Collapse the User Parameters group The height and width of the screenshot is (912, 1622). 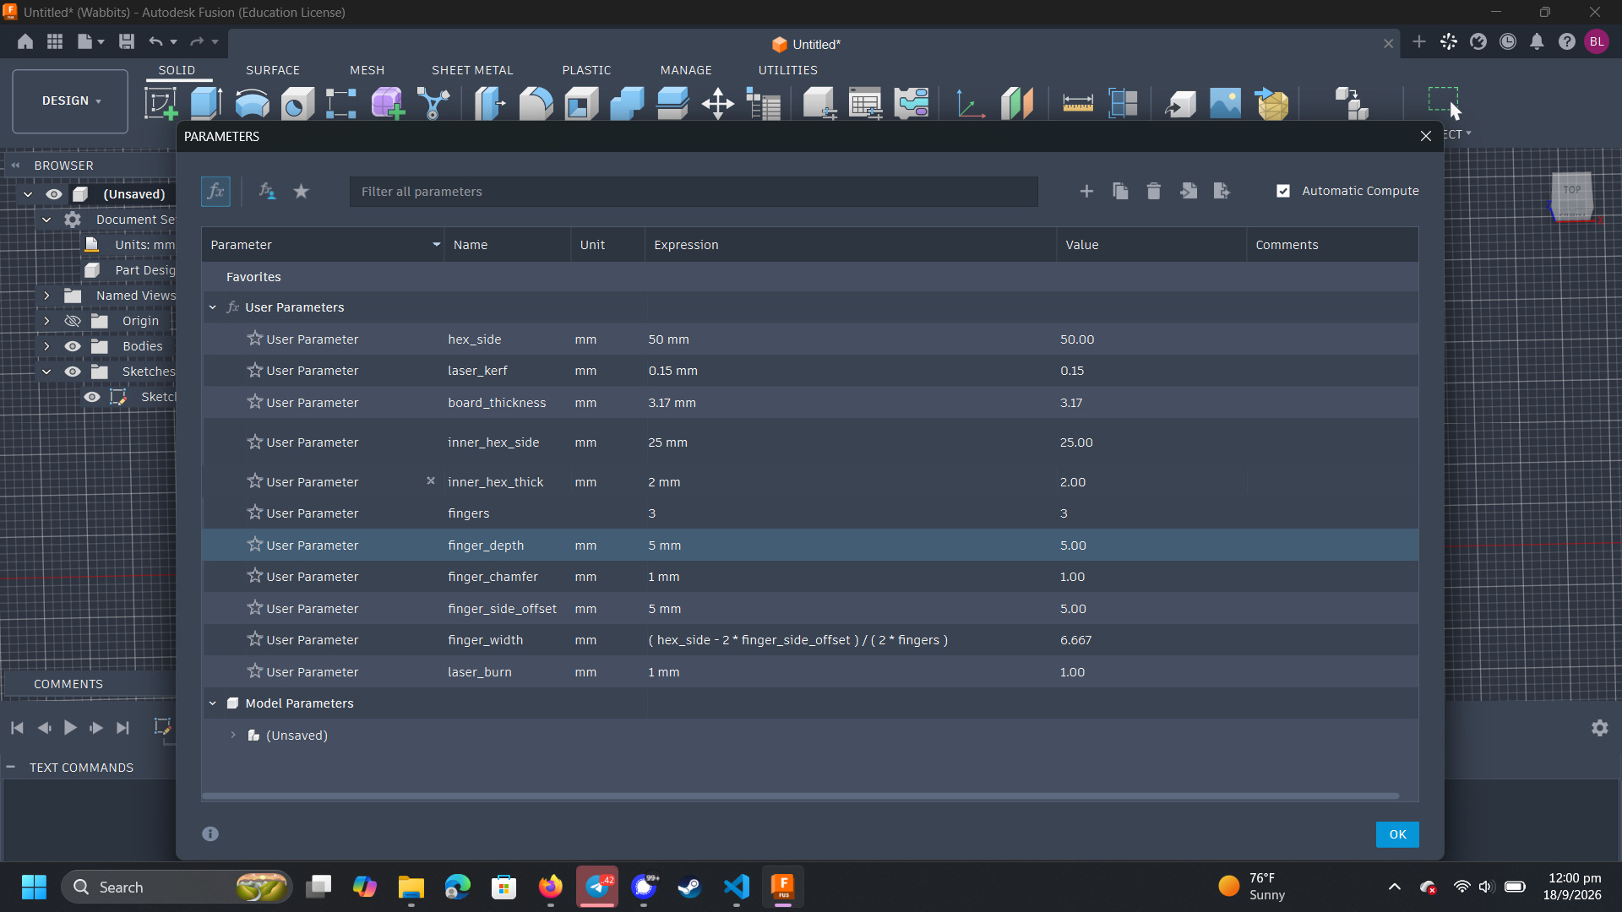point(213,307)
